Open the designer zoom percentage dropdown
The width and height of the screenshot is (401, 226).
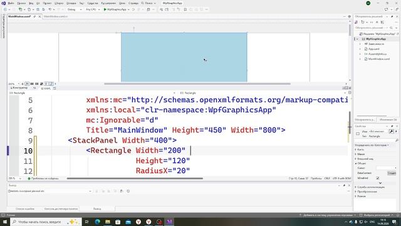tap(14, 83)
